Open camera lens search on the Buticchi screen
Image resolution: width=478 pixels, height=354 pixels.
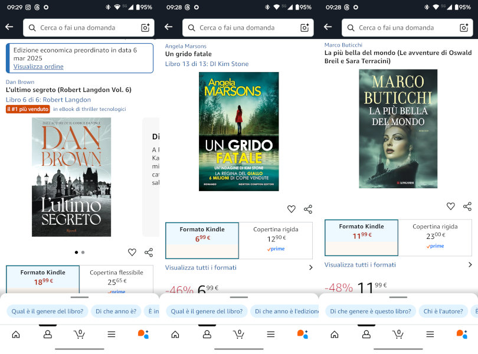[464, 28]
